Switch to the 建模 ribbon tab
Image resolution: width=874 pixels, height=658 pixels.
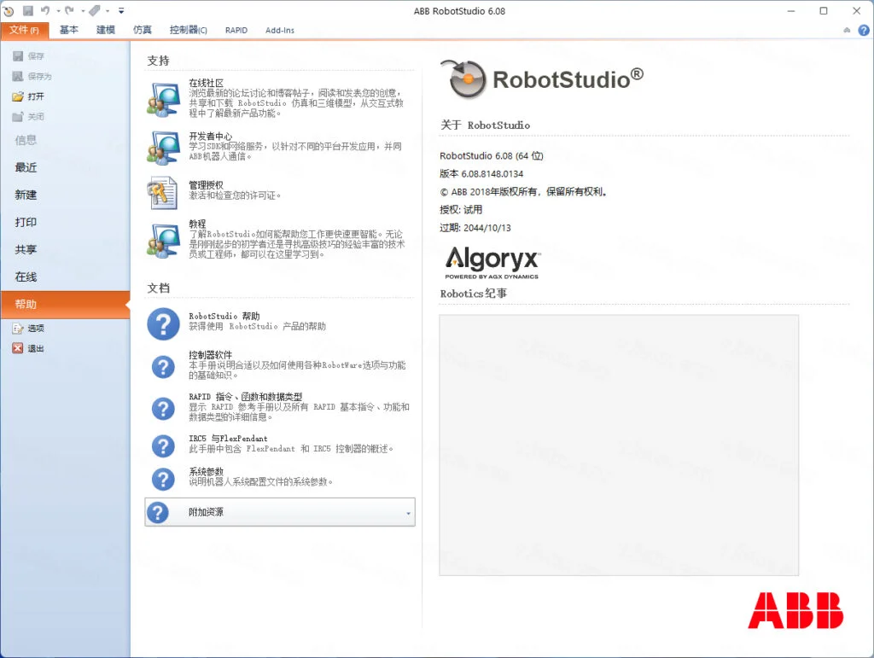tap(106, 30)
